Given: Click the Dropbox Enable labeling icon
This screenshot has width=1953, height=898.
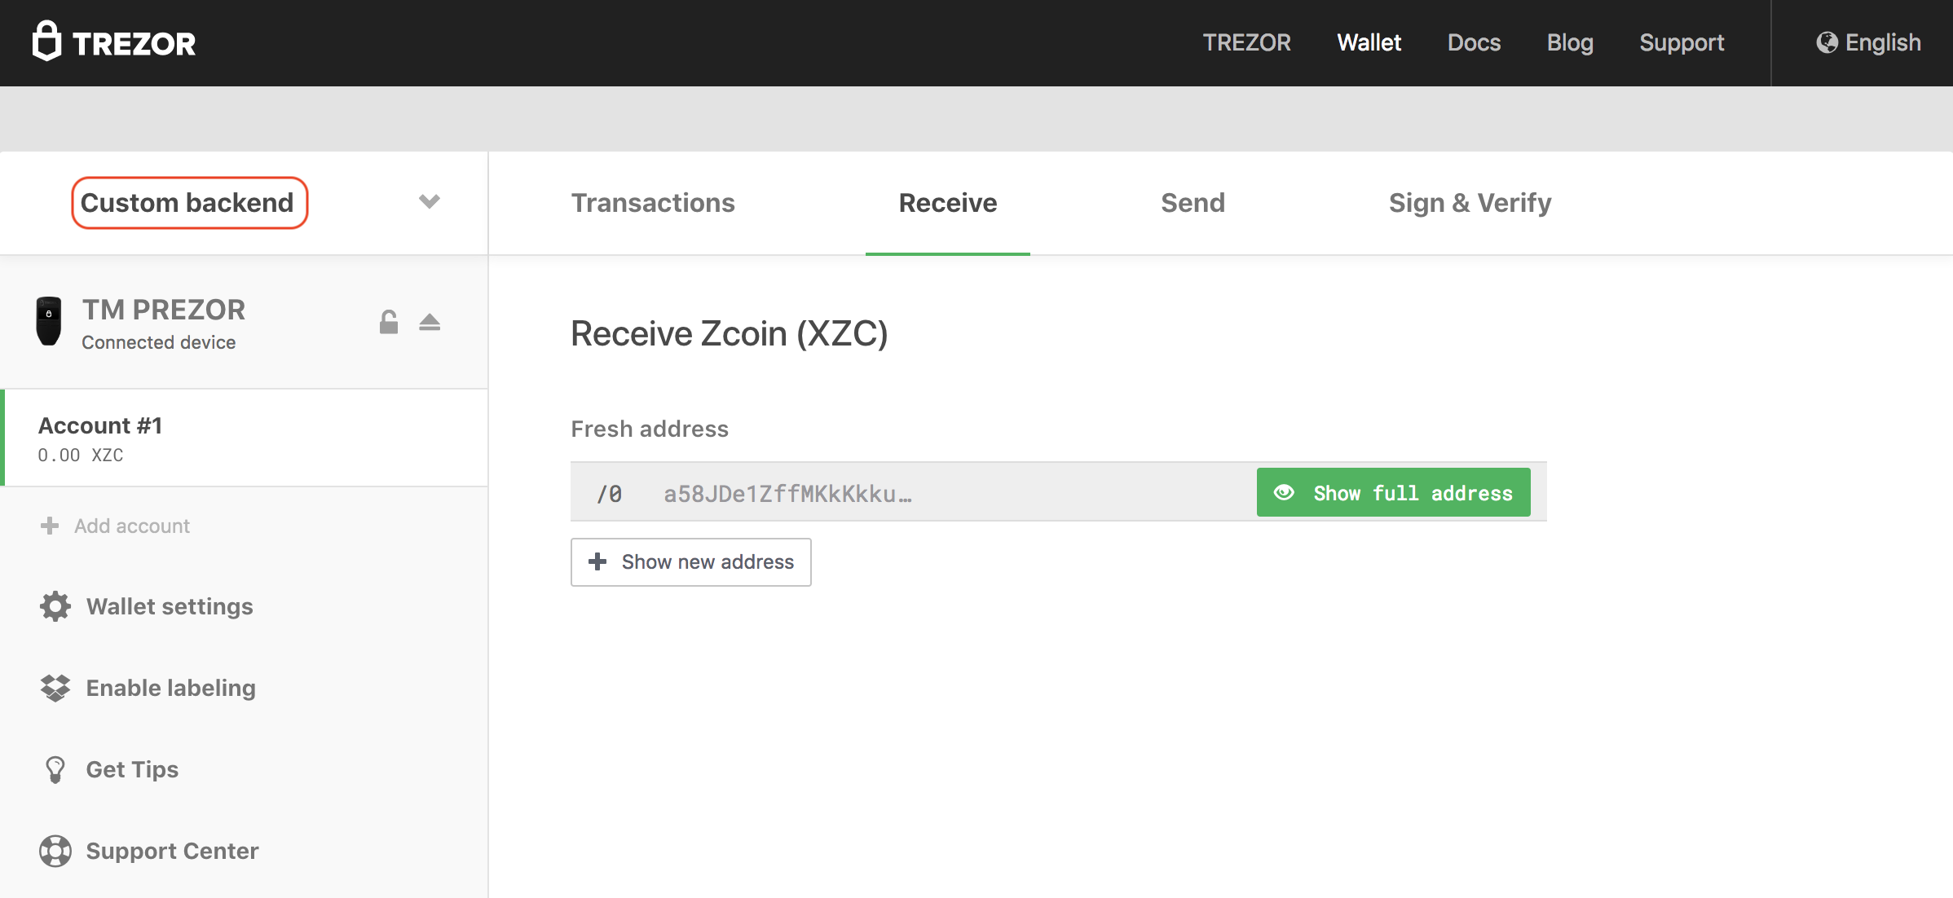Looking at the screenshot, I should pos(55,688).
